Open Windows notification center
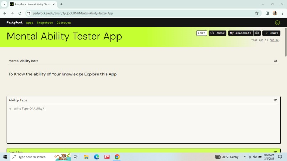This screenshot has height=161, width=287. (x=280, y=157)
